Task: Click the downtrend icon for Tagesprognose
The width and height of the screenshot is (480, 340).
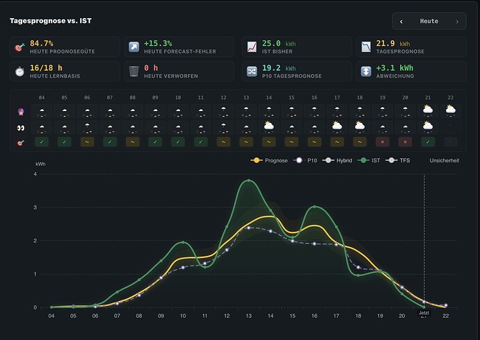Action: [x=366, y=47]
